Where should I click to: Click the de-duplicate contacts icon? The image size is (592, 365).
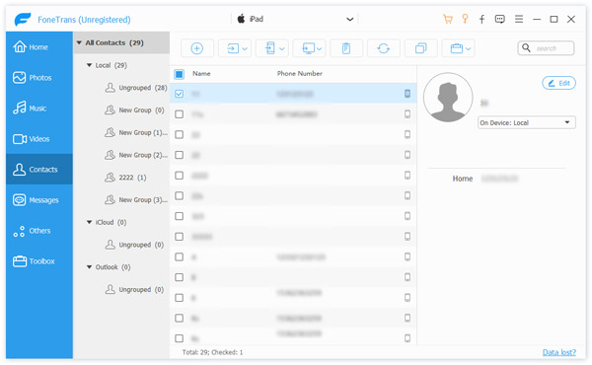(420, 48)
